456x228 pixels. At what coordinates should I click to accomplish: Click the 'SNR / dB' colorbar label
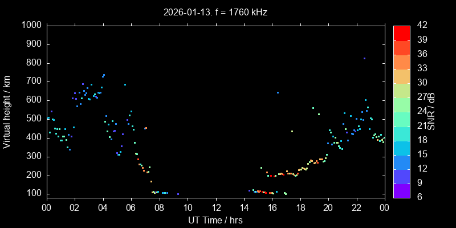pos(431,111)
